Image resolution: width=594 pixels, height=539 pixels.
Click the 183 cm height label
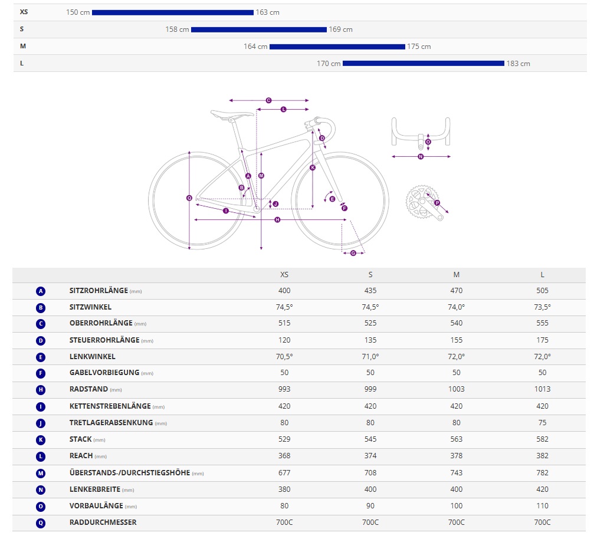coord(518,64)
